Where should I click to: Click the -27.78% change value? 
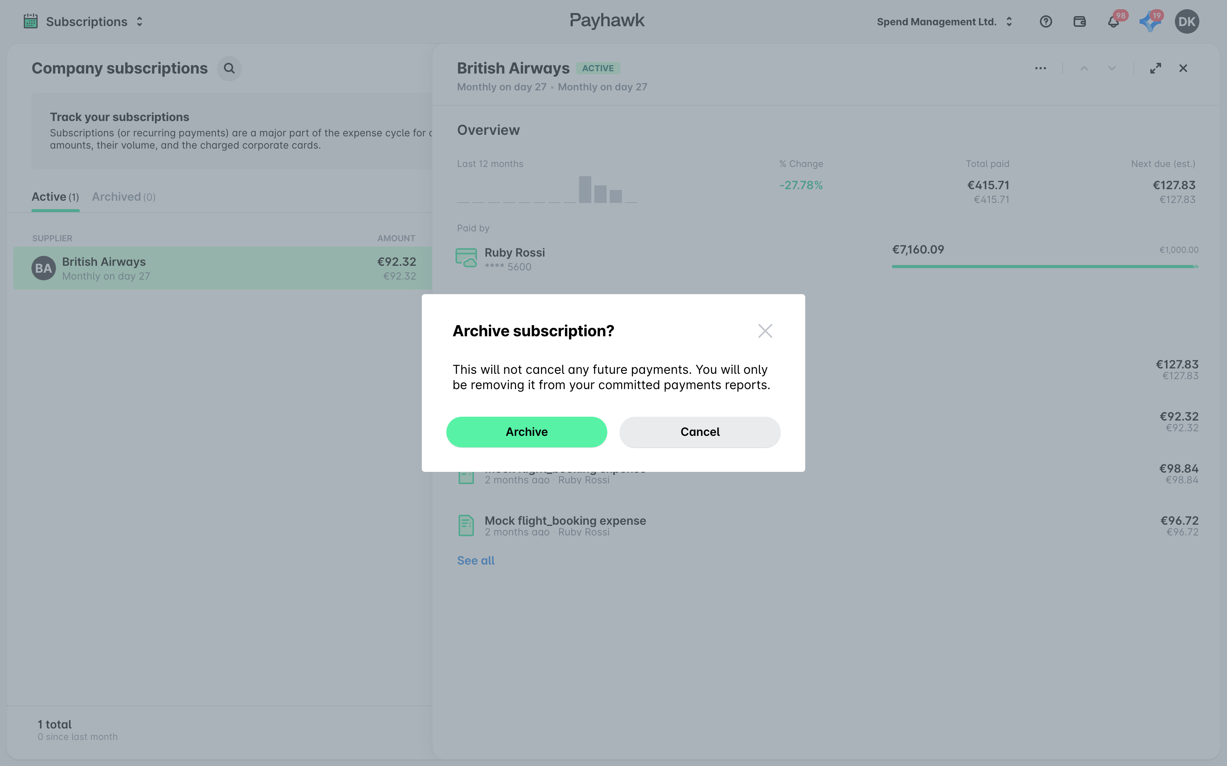click(801, 185)
